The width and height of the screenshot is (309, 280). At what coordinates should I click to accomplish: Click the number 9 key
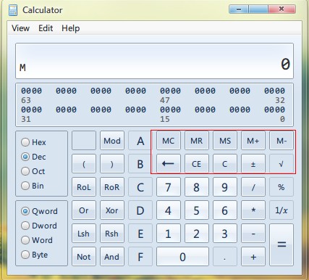coord(225,187)
